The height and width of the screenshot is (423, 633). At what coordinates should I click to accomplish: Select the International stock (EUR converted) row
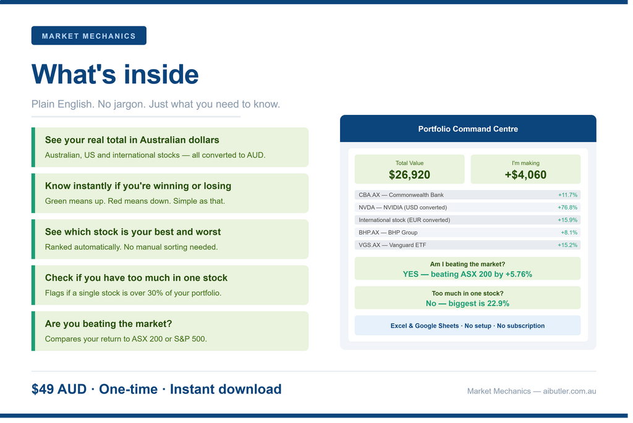pyautogui.click(x=467, y=220)
